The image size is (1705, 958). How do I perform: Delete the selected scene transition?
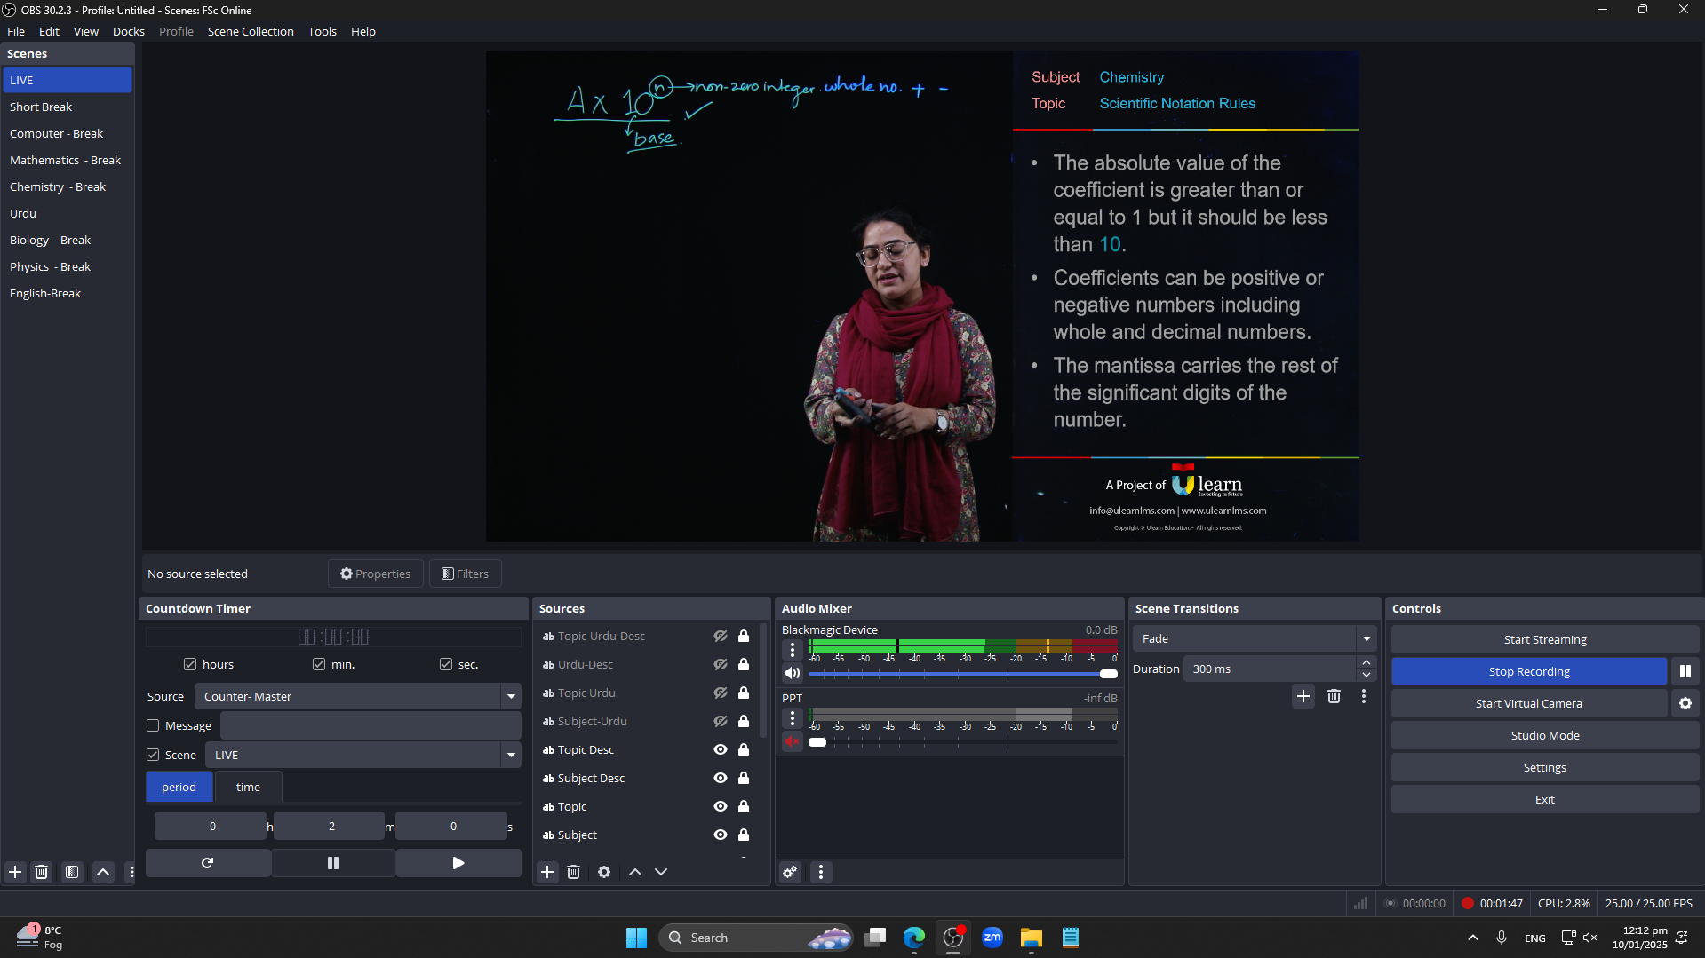[x=1334, y=696]
